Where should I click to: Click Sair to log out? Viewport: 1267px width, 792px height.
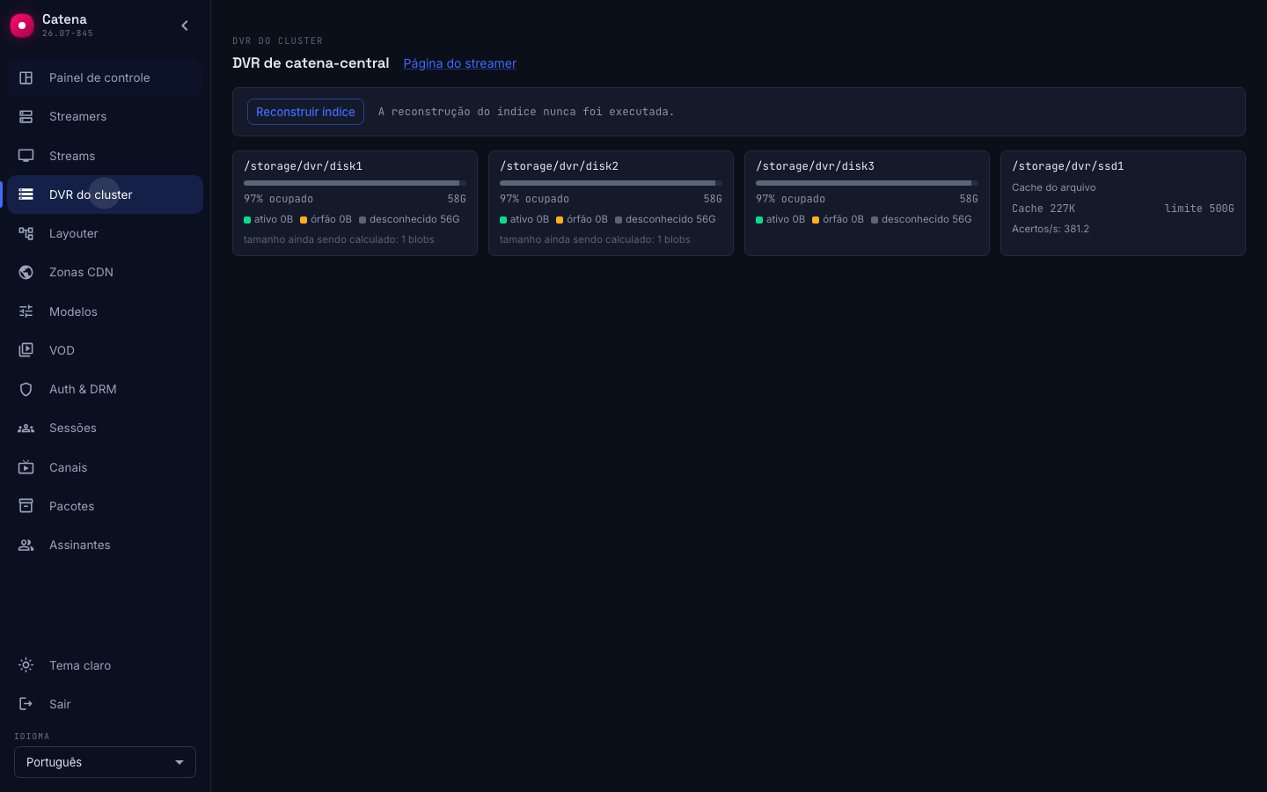click(105, 704)
